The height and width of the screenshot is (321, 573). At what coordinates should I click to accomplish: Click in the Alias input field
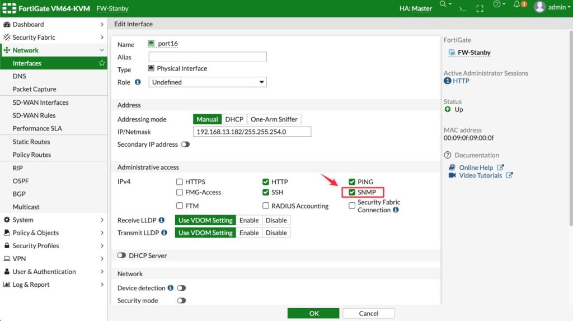[x=208, y=57]
